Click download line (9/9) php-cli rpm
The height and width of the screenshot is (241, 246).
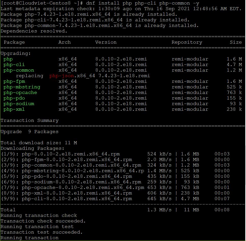(115, 199)
